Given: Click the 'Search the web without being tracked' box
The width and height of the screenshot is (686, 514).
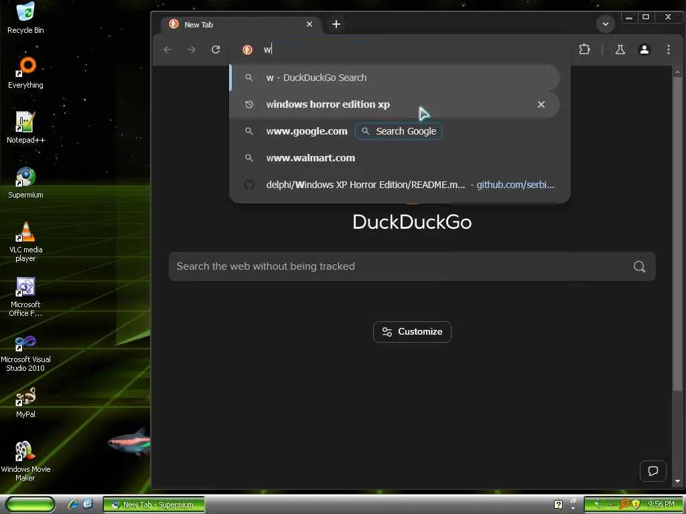Looking at the screenshot, I should pyautogui.click(x=412, y=266).
